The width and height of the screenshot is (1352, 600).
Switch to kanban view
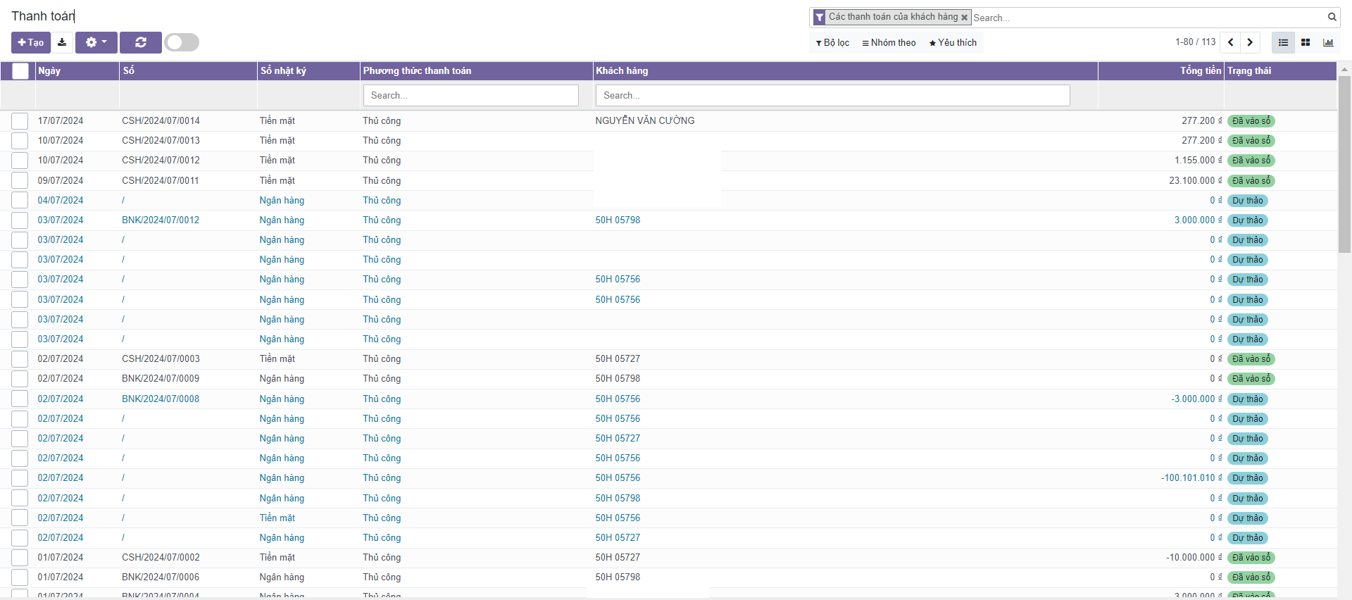[1306, 42]
